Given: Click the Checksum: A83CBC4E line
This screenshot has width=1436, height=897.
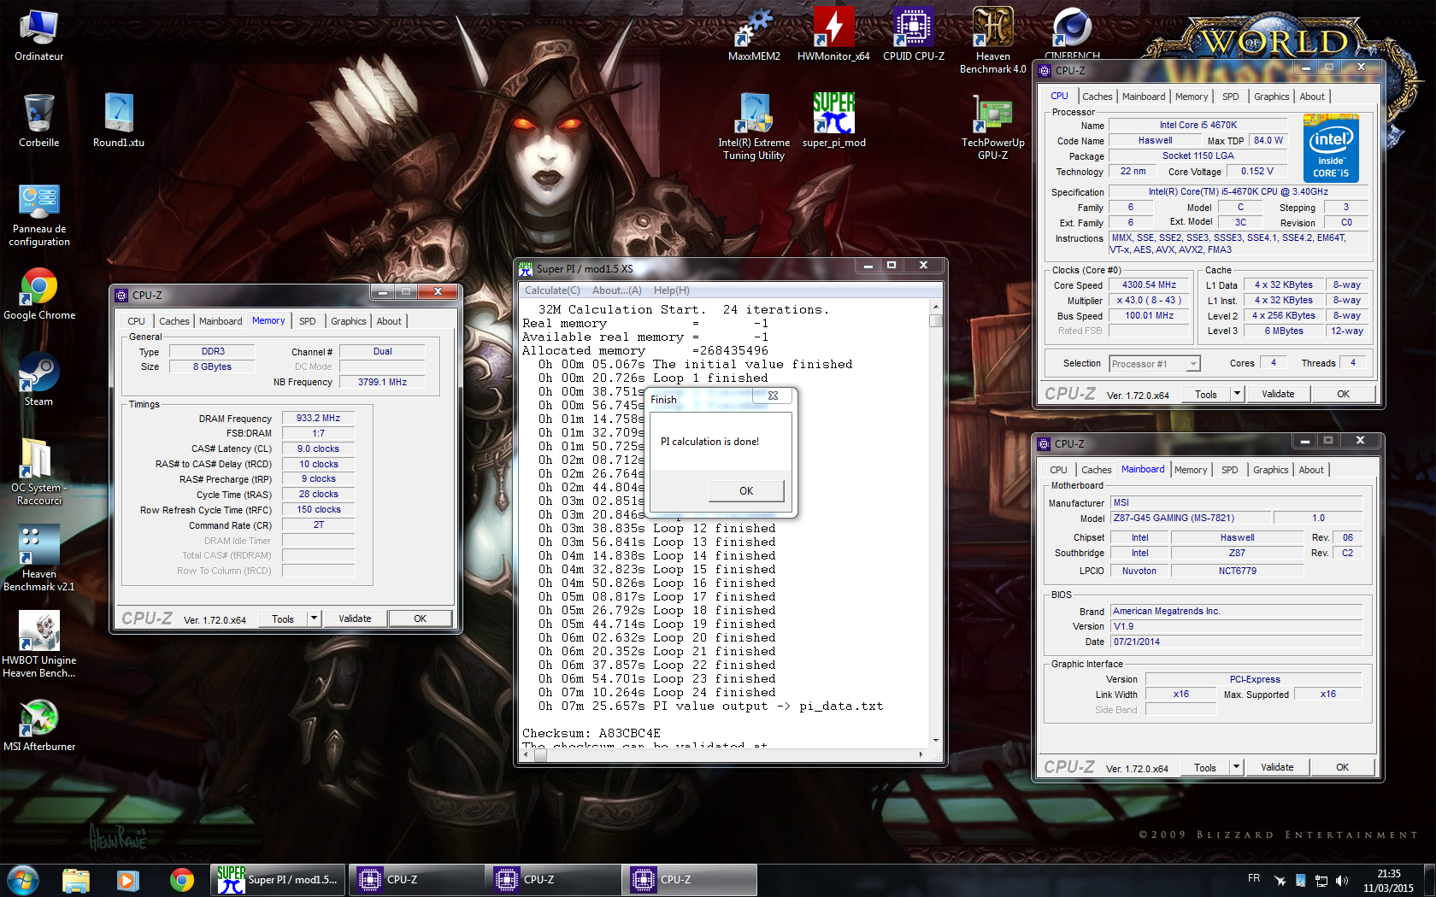Looking at the screenshot, I should pos(591,733).
